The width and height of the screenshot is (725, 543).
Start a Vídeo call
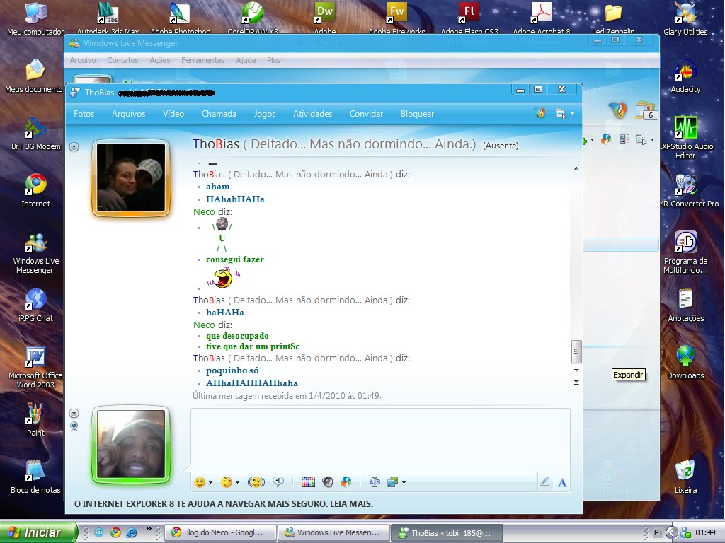point(173,114)
